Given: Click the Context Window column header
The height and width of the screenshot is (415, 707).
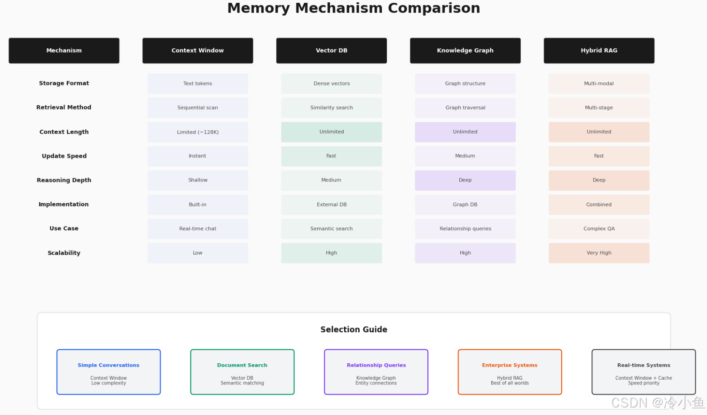Looking at the screenshot, I should pyautogui.click(x=197, y=51).
